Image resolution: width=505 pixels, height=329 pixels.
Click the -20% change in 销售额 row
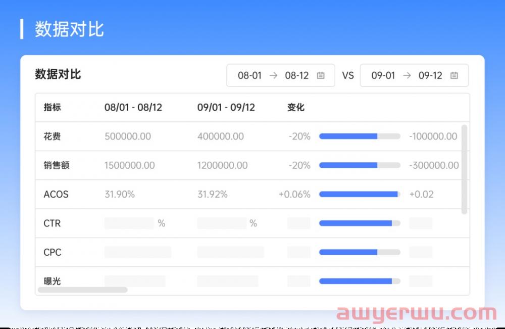tap(299, 165)
